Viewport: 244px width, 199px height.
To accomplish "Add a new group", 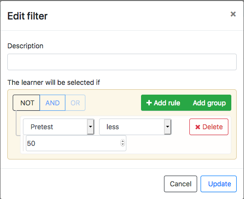I will pos(209,103).
